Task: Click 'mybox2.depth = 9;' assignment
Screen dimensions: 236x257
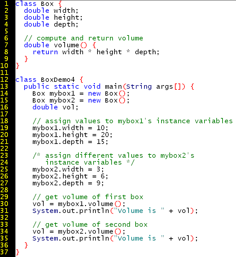Action: (x=68, y=183)
